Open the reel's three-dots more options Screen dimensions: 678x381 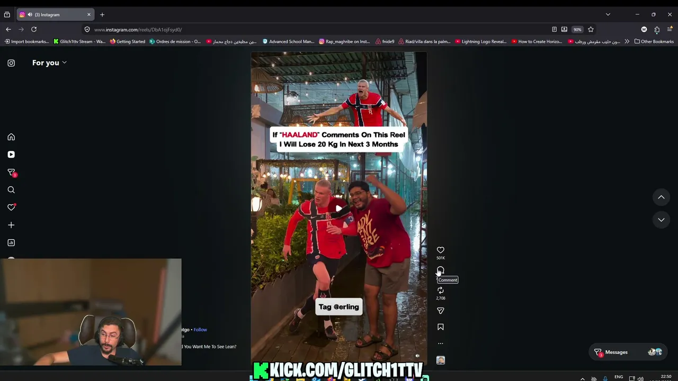440,343
